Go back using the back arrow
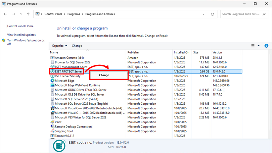This screenshot has height=153, width=272. coord(5,14)
